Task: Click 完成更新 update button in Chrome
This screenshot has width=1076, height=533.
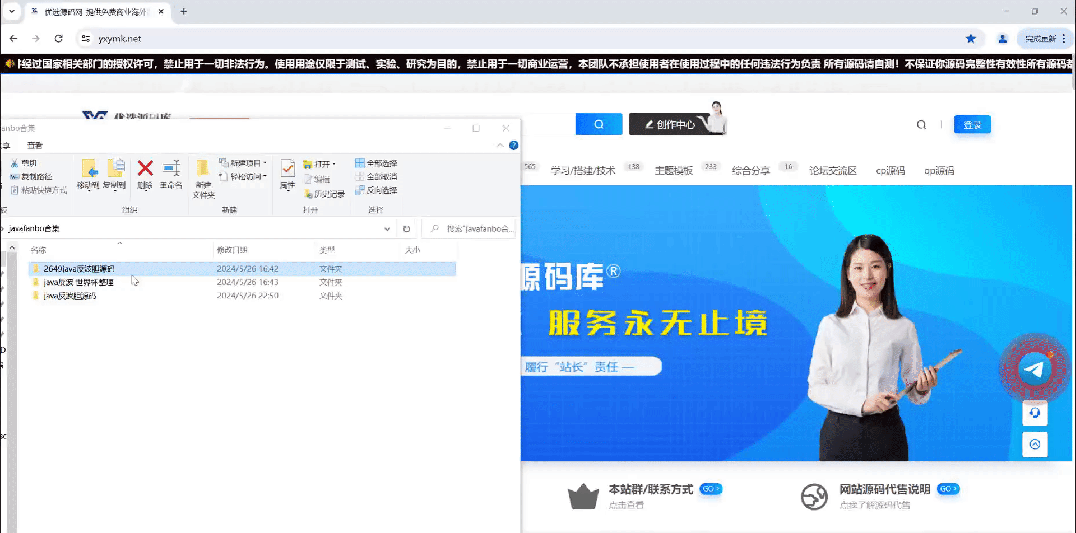Action: coord(1041,39)
